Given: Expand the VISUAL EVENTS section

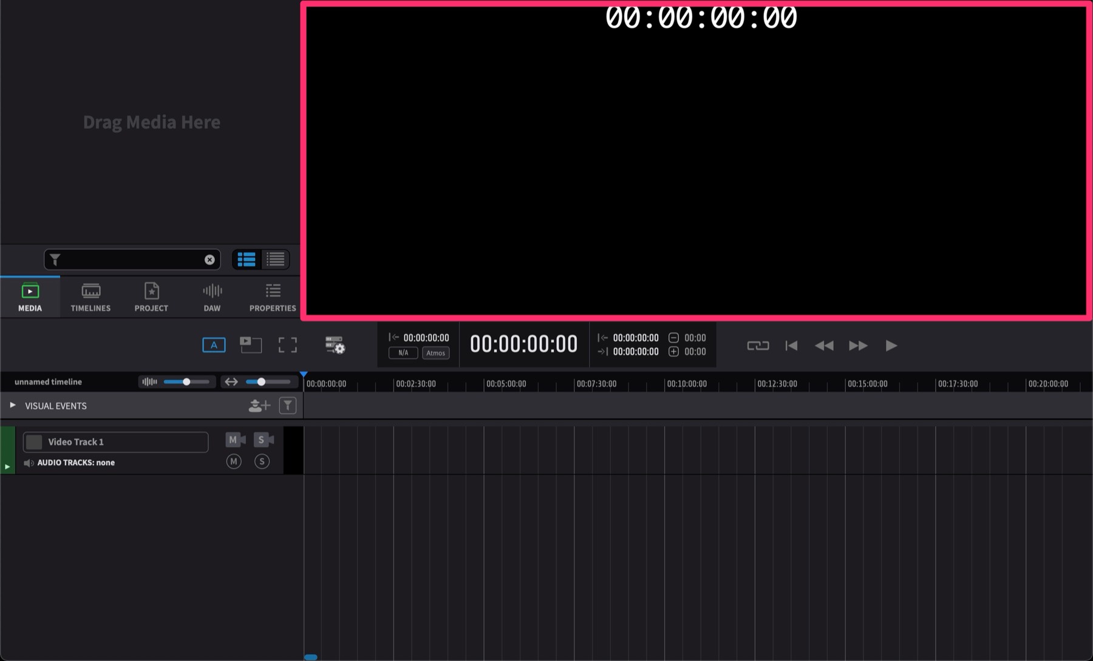Looking at the screenshot, I should point(12,405).
